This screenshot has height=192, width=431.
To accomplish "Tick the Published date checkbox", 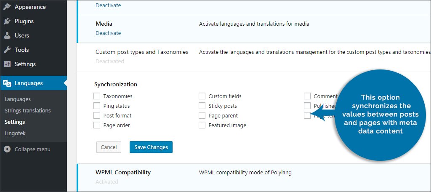I will (x=307, y=106).
